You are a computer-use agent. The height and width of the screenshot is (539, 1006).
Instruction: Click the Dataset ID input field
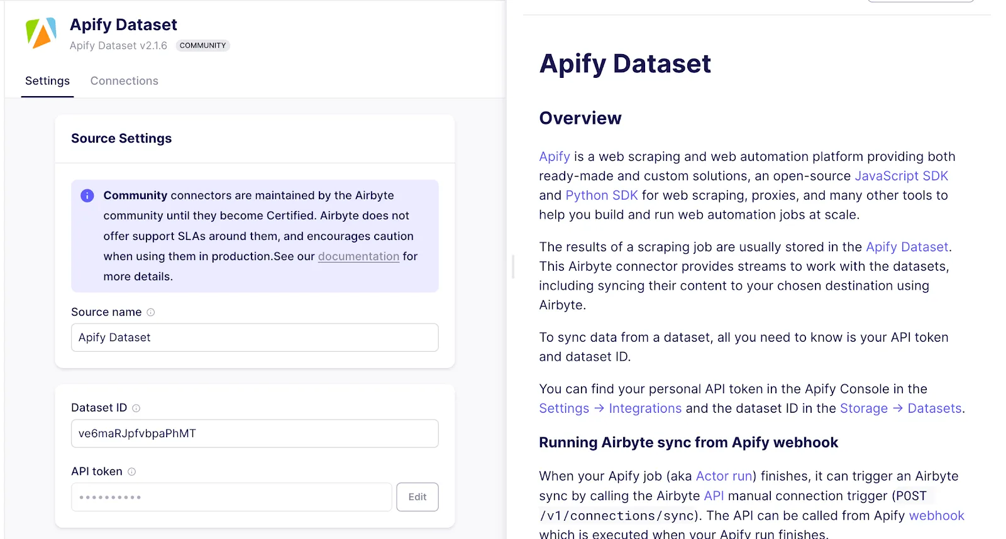click(x=255, y=433)
